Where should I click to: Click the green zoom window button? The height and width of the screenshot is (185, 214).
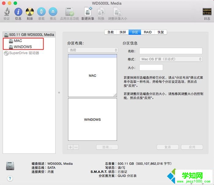tap(15, 3)
